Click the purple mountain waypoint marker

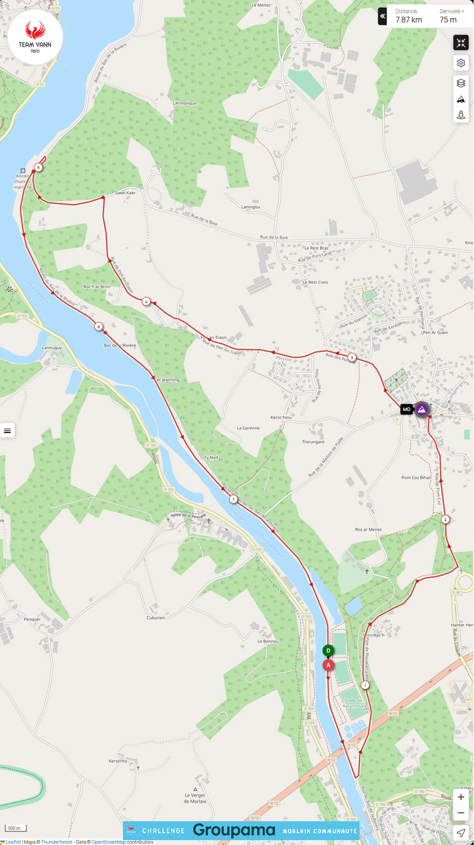422,409
